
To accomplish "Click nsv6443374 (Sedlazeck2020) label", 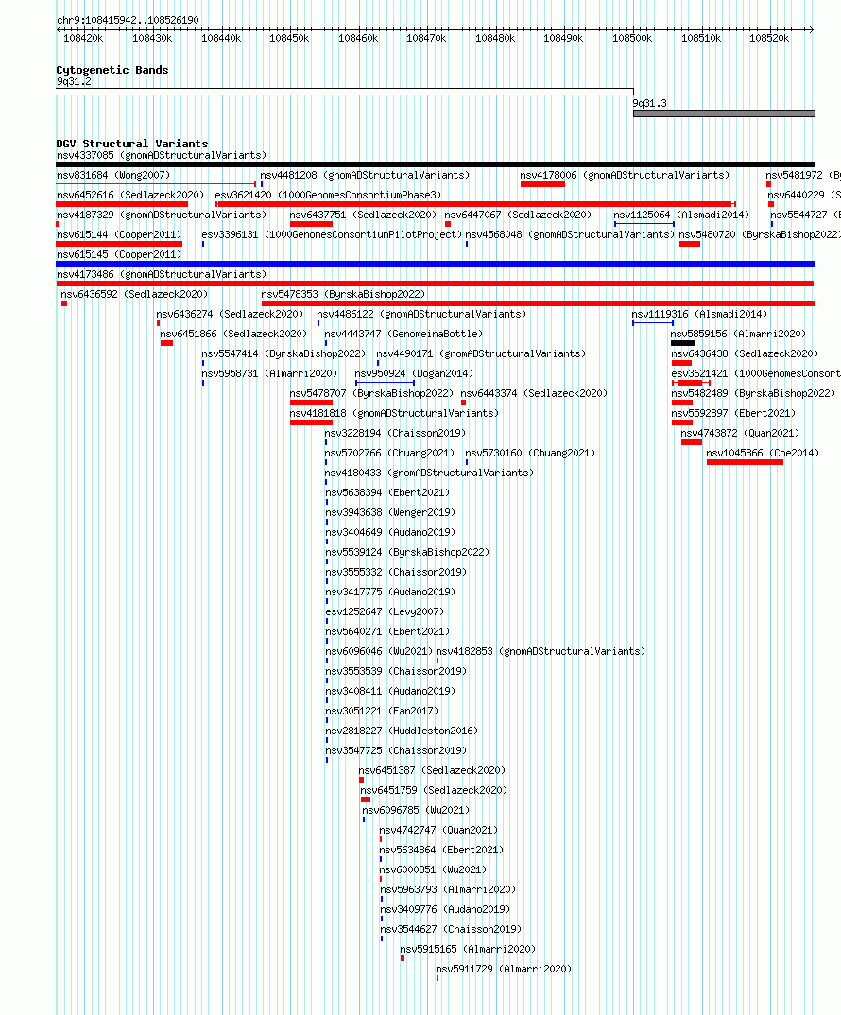I will tap(534, 394).
